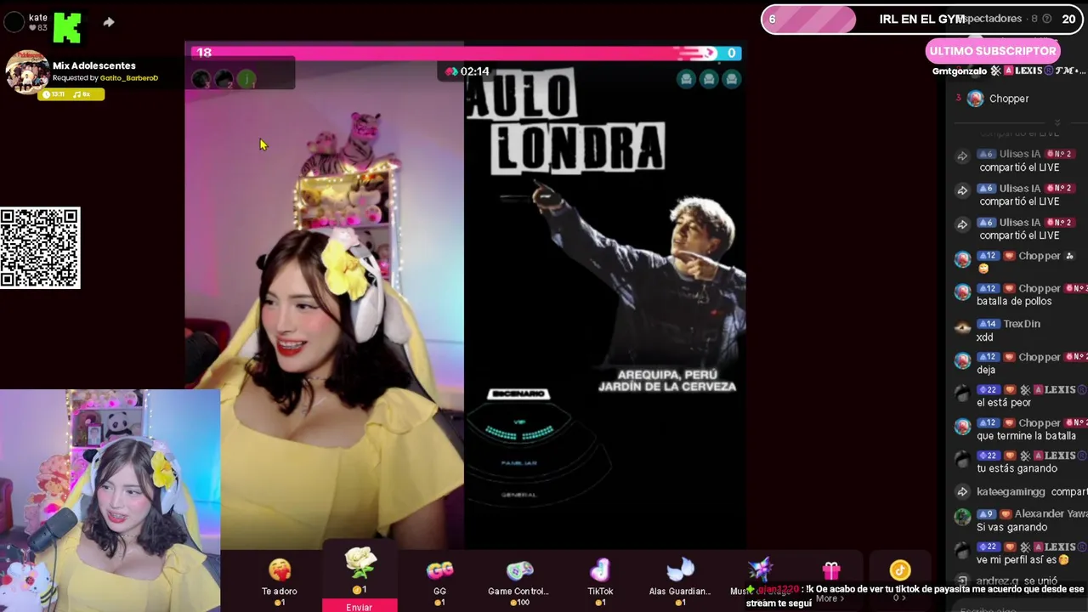Click the 'deja' chat message by Chopper

click(986, 371)
